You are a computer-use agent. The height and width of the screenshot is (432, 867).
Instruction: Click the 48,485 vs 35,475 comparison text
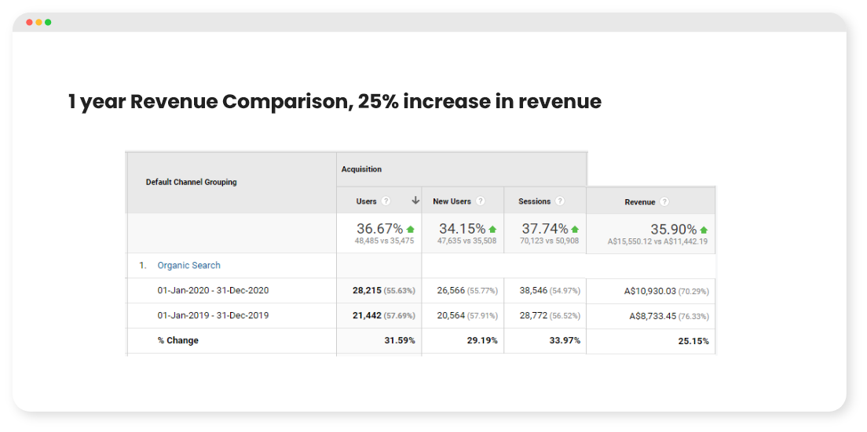coord(384,241)
